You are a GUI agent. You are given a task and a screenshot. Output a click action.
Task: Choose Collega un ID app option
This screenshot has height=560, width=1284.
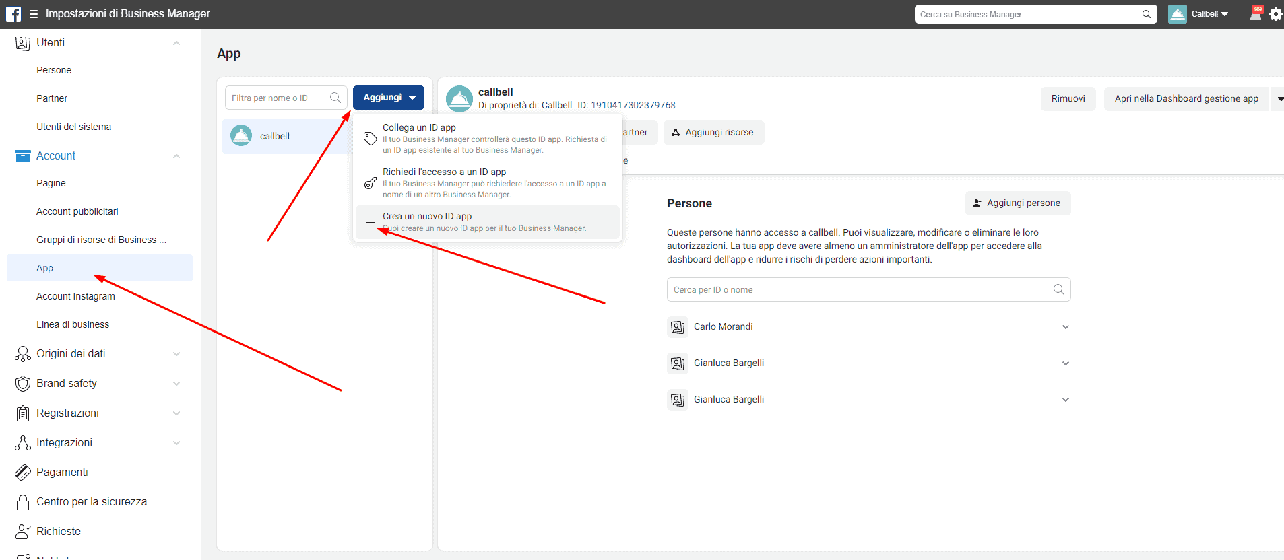(x=419, y=128)
